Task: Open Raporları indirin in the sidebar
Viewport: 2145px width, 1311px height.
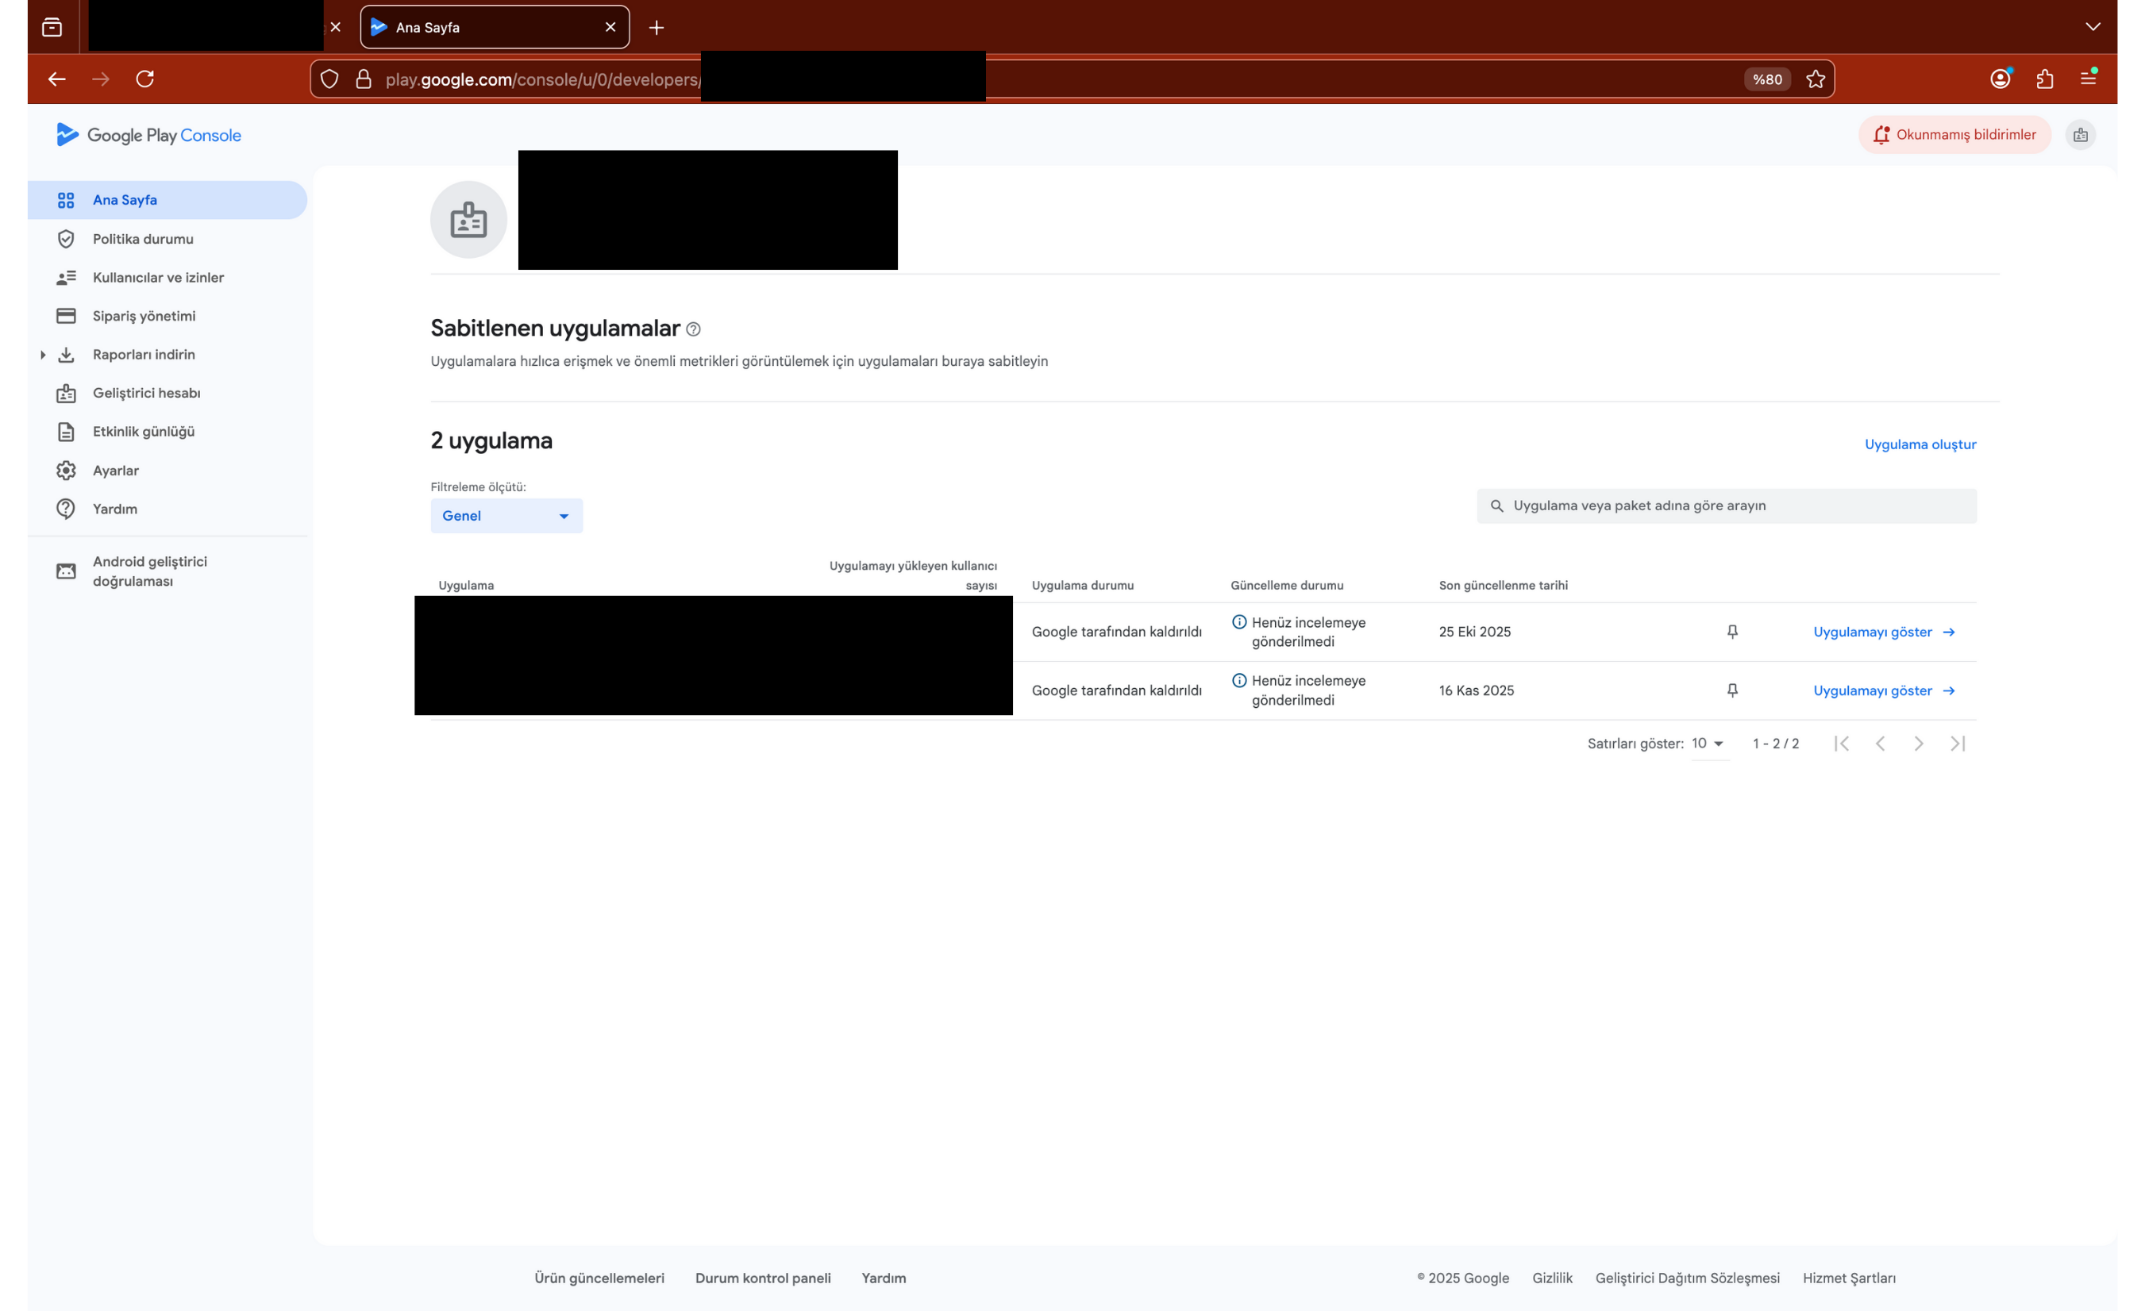Action: [x=144, y=354]
